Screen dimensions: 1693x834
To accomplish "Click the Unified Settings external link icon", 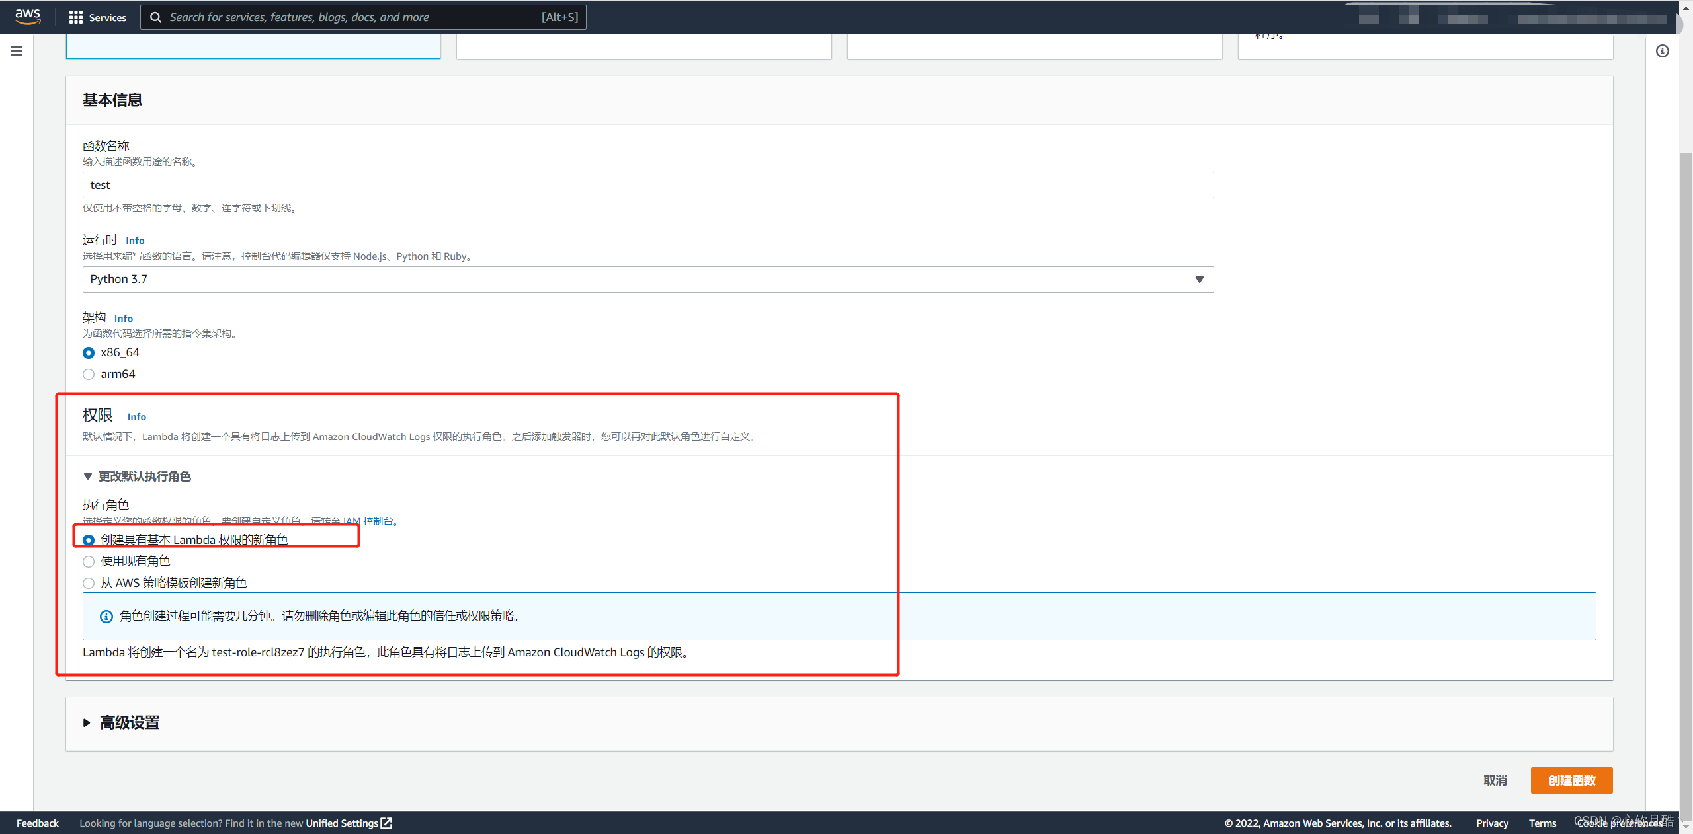I will (387, 823).
